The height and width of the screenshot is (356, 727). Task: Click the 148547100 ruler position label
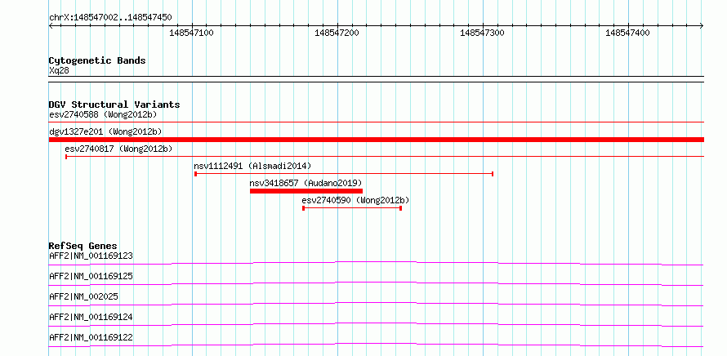pyautogui.click(x=191, y=33)
